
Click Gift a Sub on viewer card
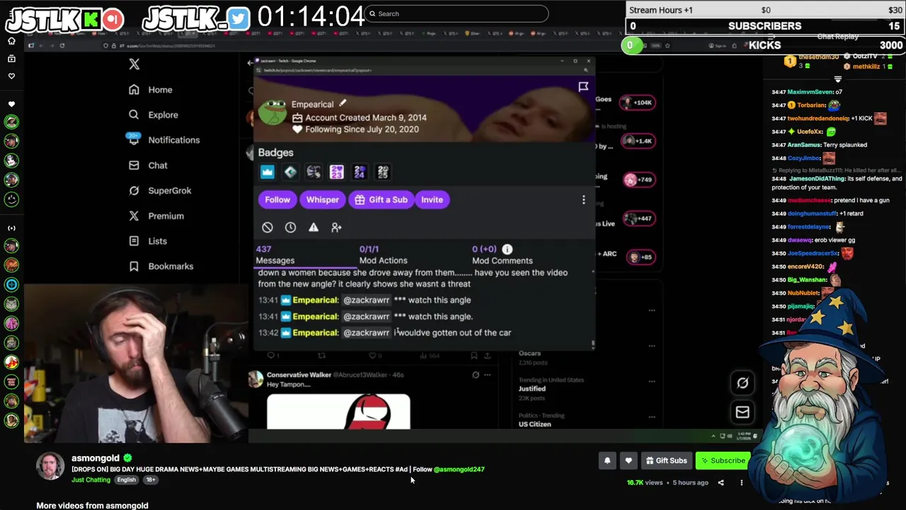click(382, 200)
